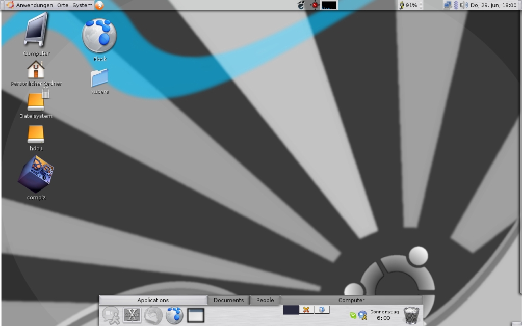
Task: Switch to the orange X window thumbnail
Action: point(306,310)
